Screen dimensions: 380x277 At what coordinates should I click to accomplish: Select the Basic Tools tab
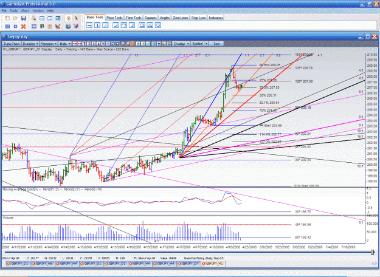tap(95, 17)
